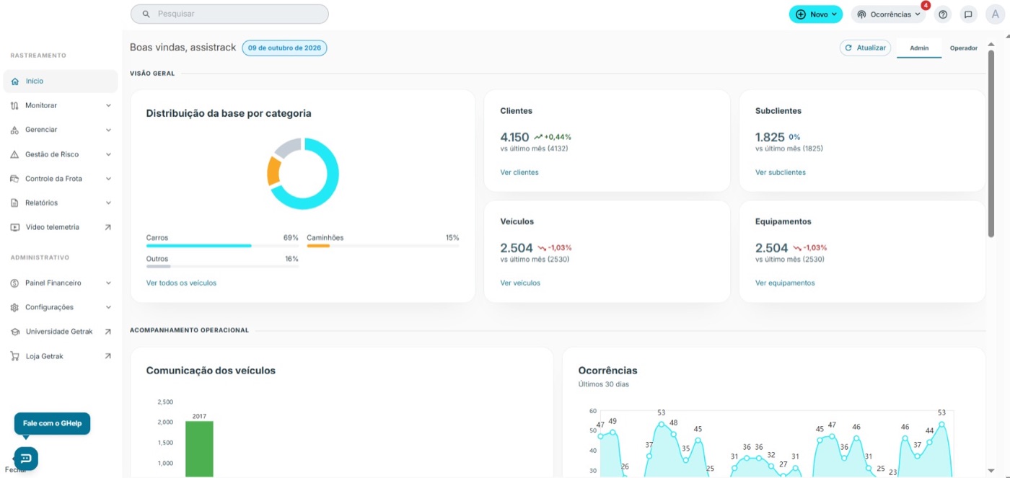Click the Universidade Getrak graduation cap icon
Viewport: 1010px width, 478px height.
coord(15,332)
